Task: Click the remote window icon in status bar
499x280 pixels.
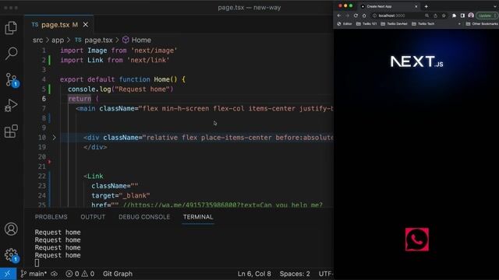Action: [x=8, y=274]
